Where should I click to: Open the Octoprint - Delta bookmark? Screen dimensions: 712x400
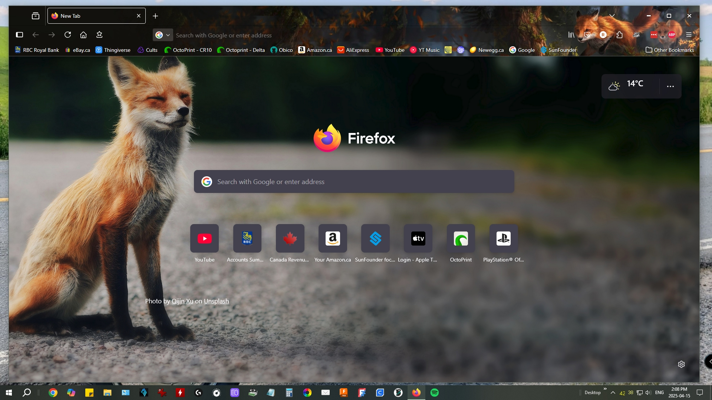point(241,50)
